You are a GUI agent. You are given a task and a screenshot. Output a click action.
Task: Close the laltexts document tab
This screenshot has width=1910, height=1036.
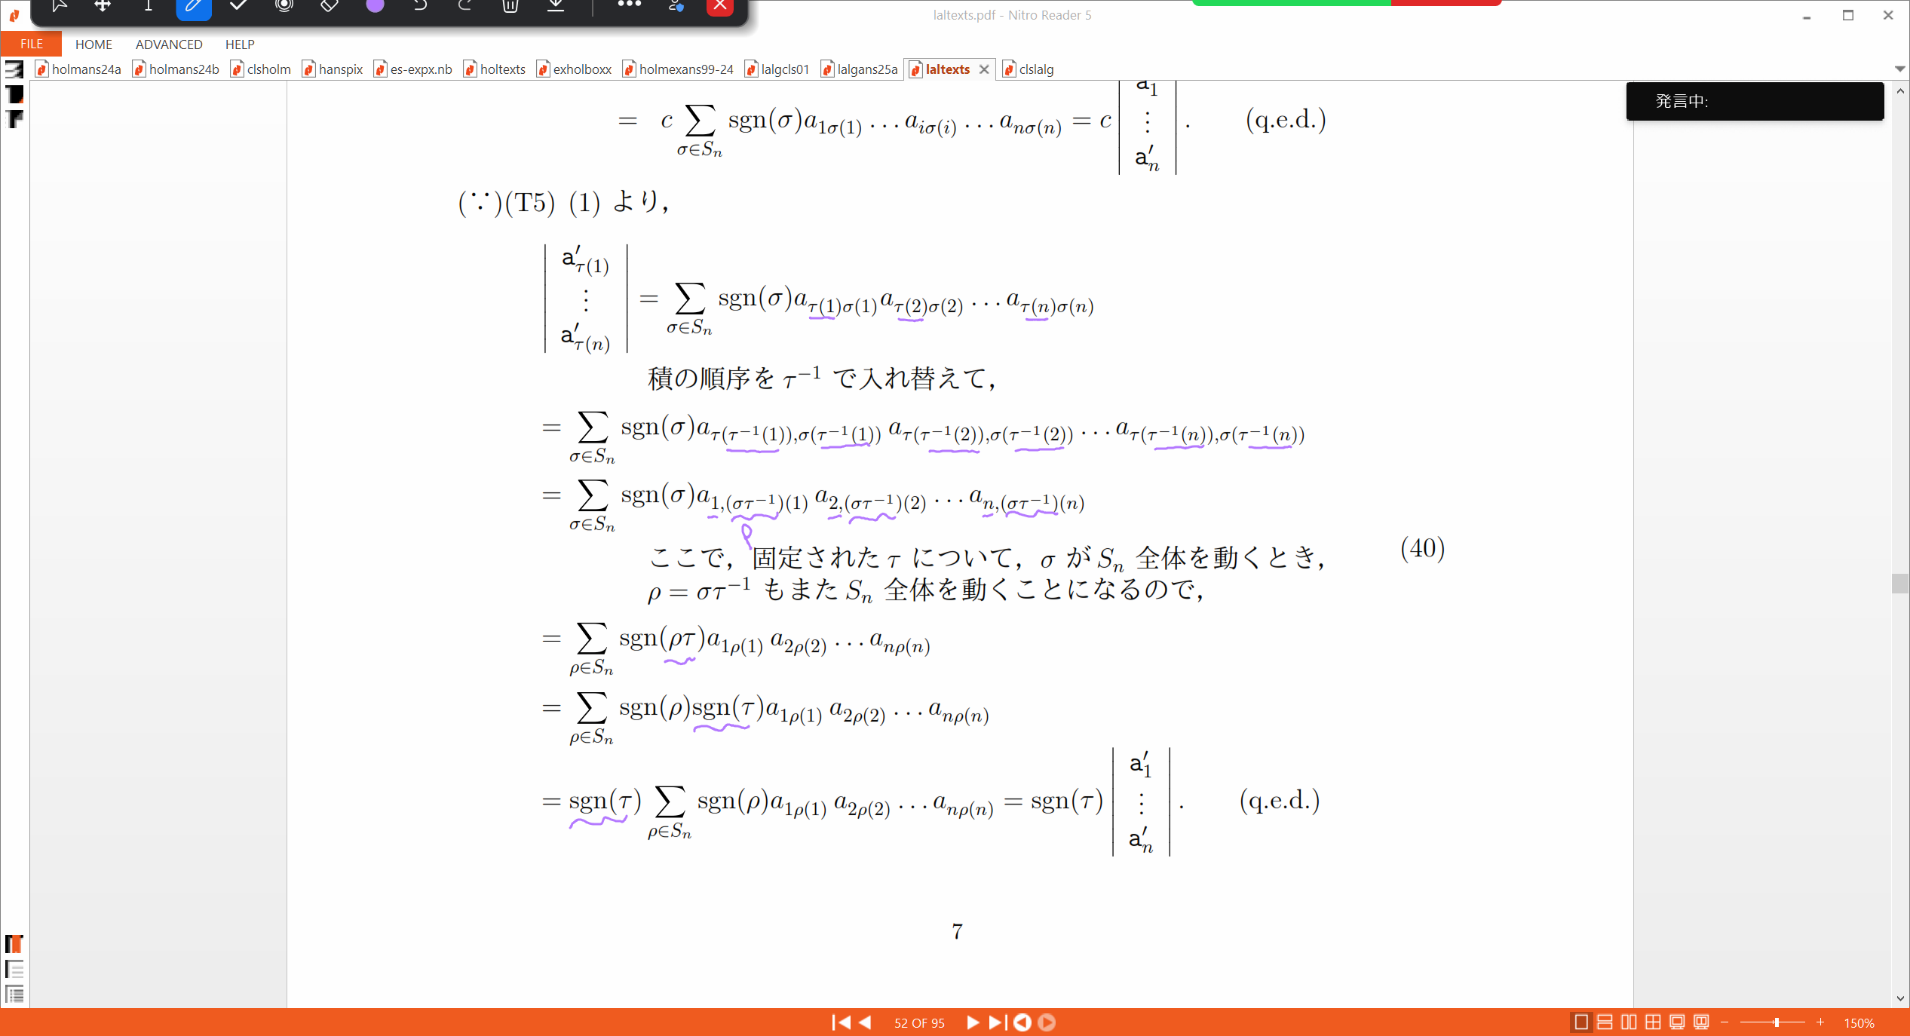(984, 69)
